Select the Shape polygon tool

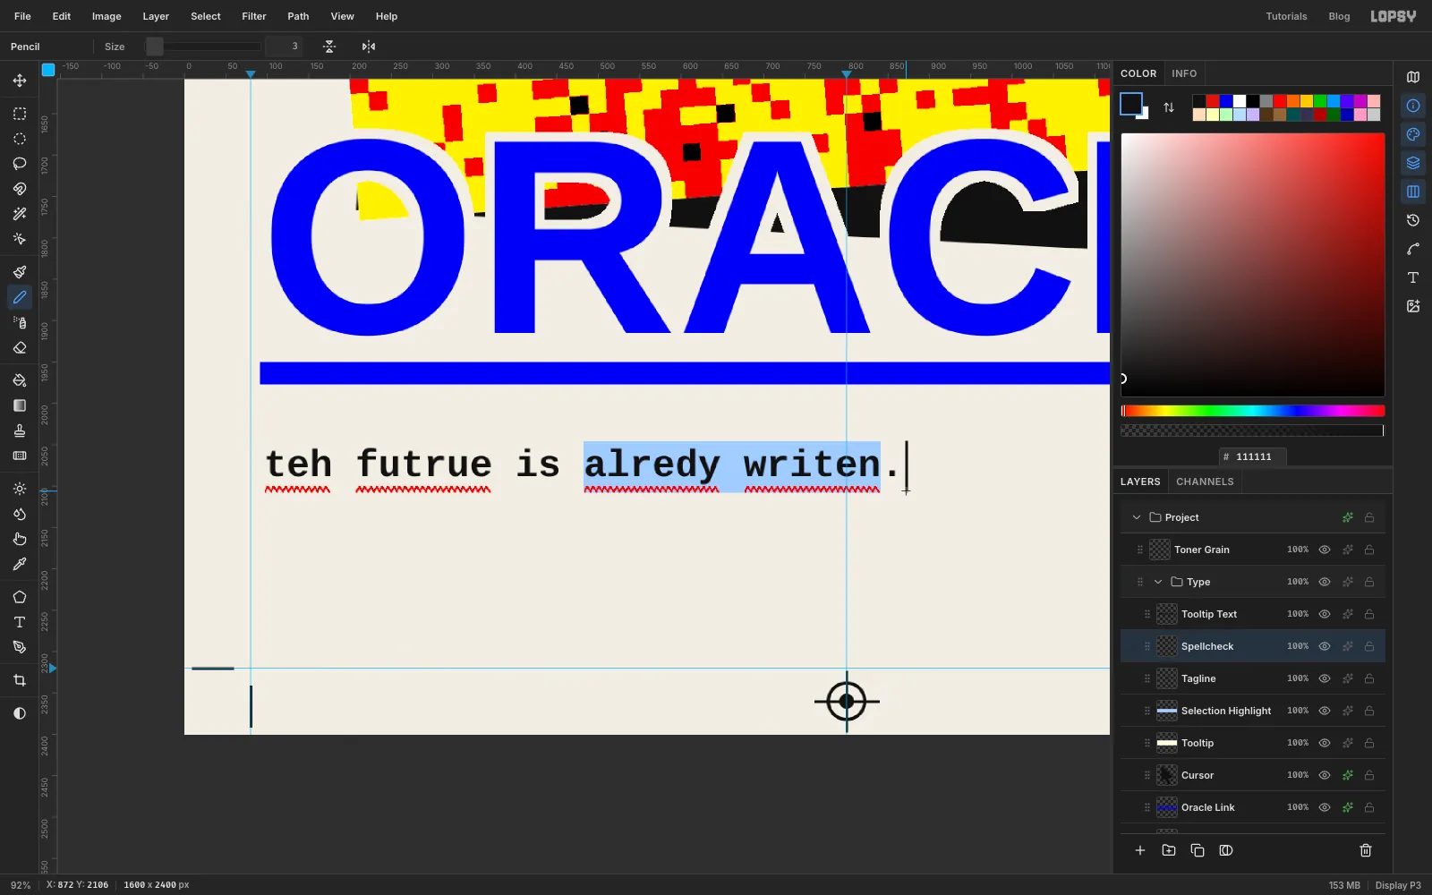(20, 597)
